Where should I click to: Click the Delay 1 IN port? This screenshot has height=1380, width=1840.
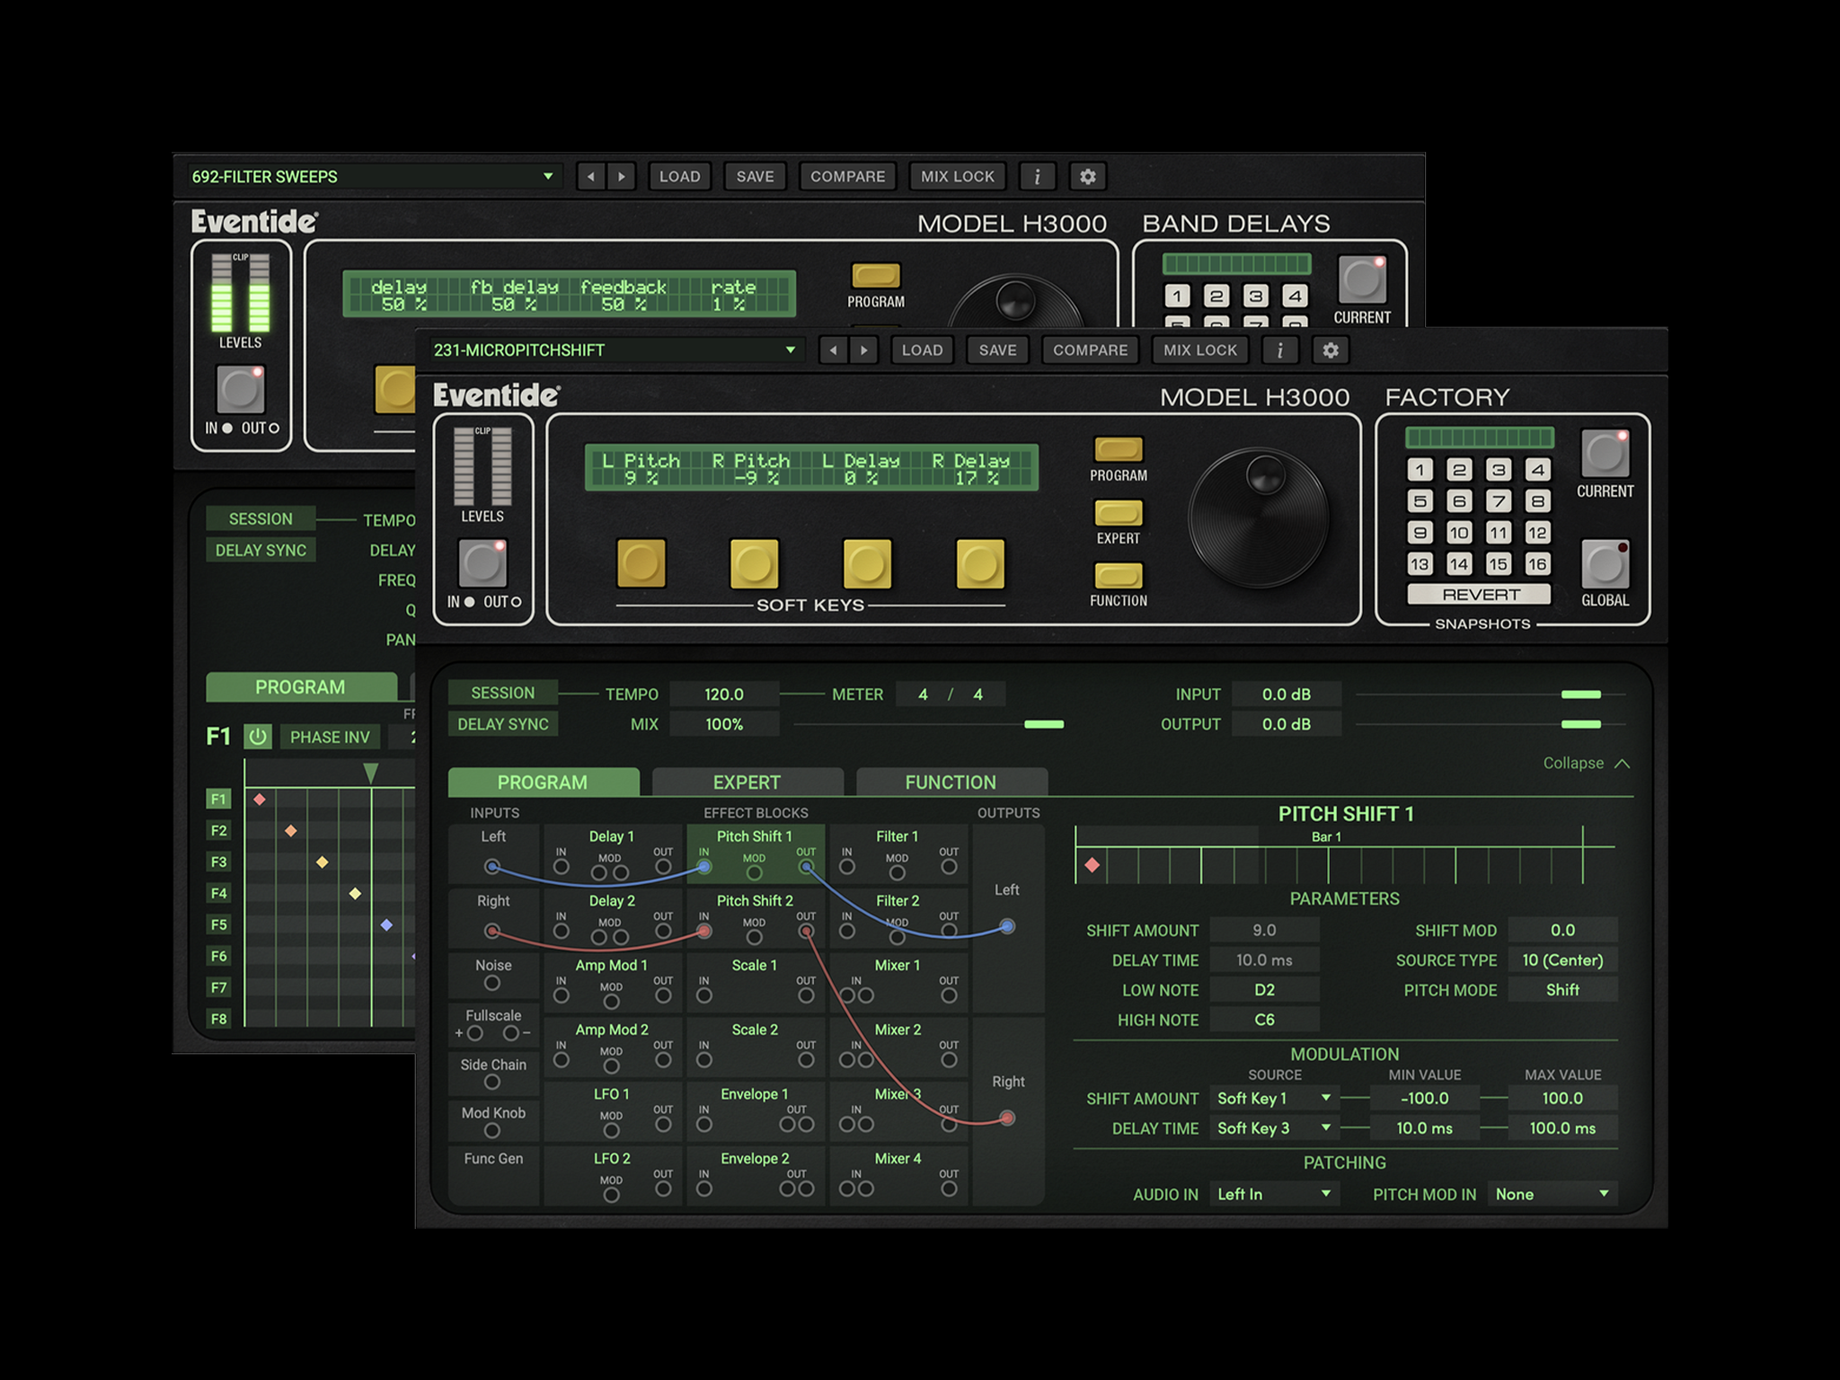coord(562,866)
